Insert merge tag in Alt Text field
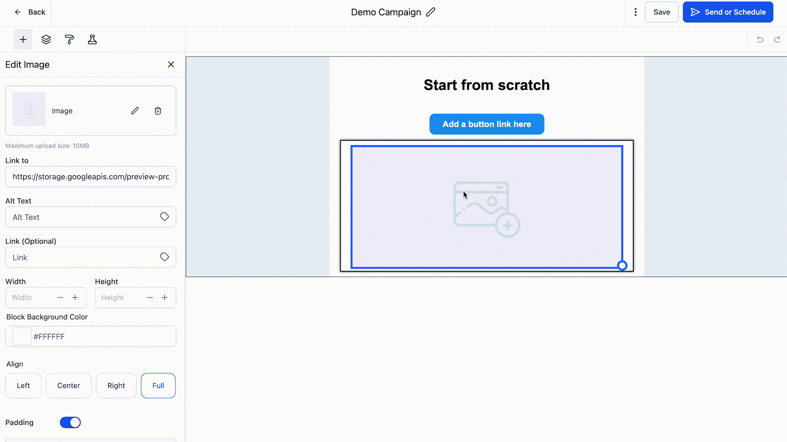The height and width of the screenshot is (442, 787). [x=164, y=217]
